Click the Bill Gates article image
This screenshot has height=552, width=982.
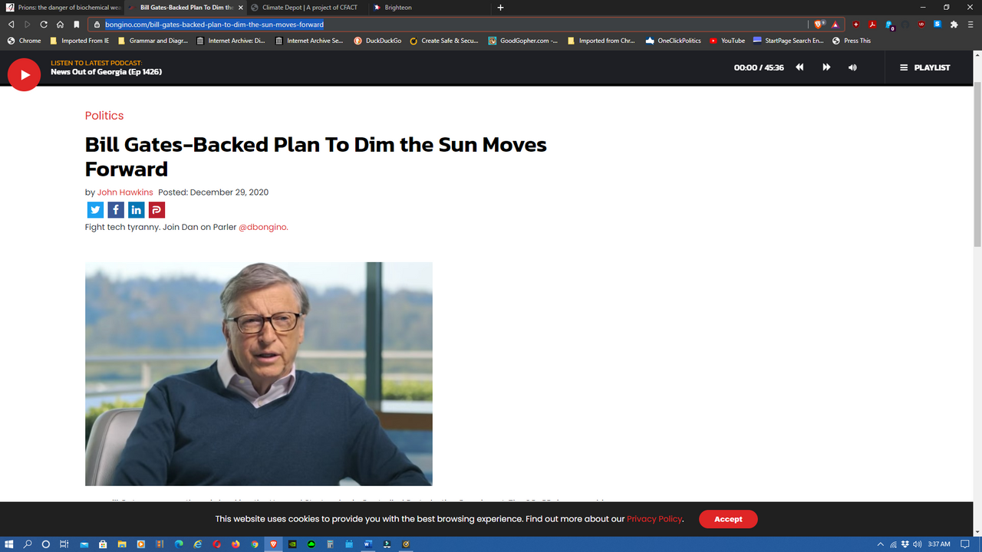[259, 373]
